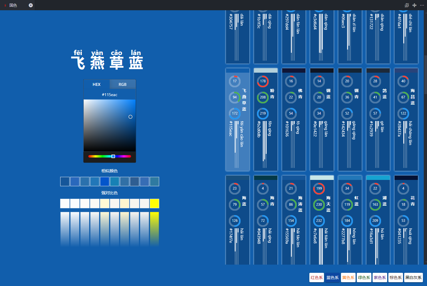This screenshot has width=427, height=286.
Task: Open the 棕色系 color category
Action: [395, 278]
